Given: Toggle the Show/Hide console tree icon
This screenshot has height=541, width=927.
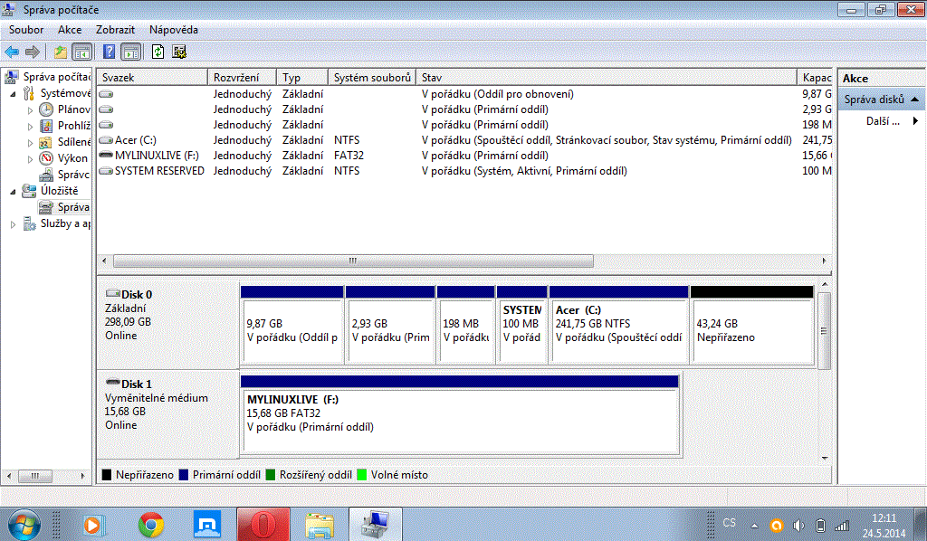Looking at the screenshot, I should pos(81,52).
